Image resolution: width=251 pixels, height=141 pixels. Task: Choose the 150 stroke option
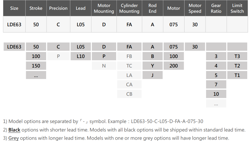[x=36, y=66]
